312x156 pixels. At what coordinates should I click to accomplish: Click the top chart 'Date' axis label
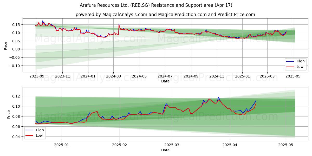tap(165, 81)
